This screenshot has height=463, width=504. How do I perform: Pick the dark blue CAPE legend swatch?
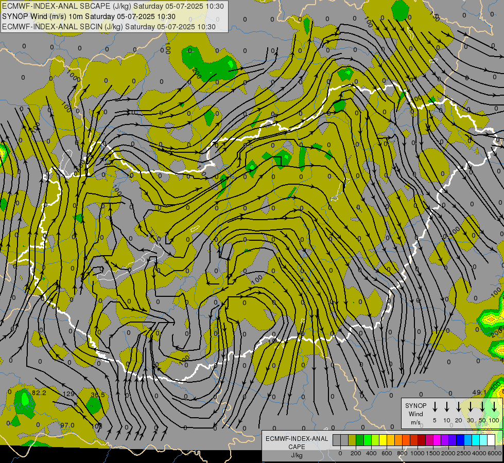[x=460, y=440]
